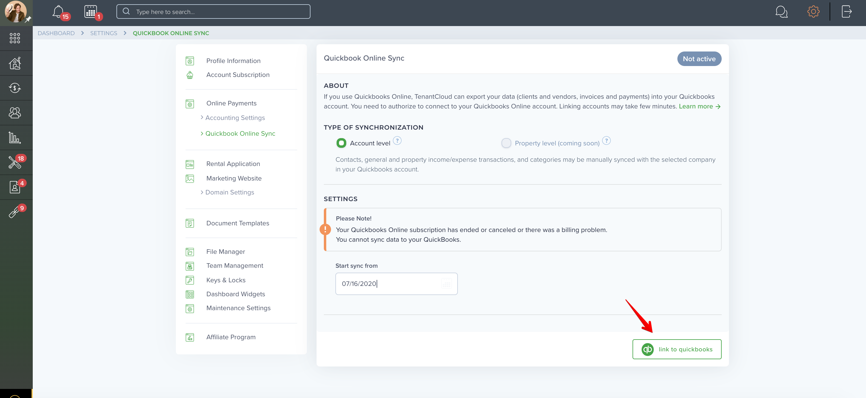Click help icon next to Account level
This screenshot has height=398, width=866.
pyautogui.click(x=397, y=141)
